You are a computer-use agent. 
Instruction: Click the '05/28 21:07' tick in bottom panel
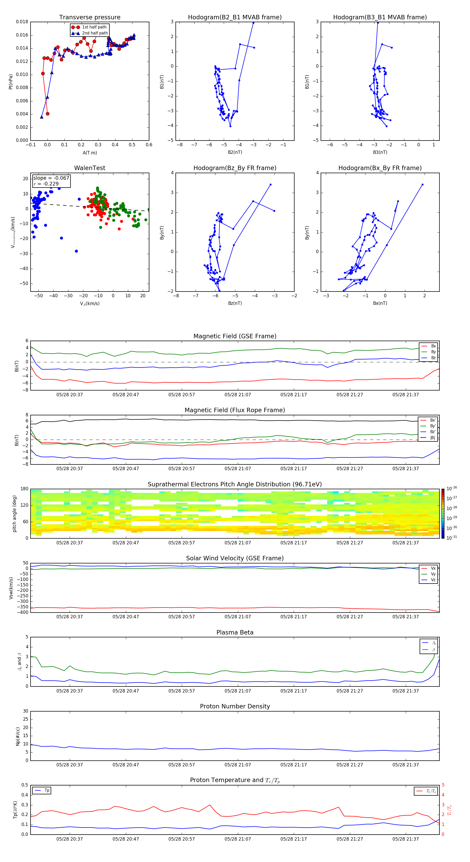[x=238, y=839]
